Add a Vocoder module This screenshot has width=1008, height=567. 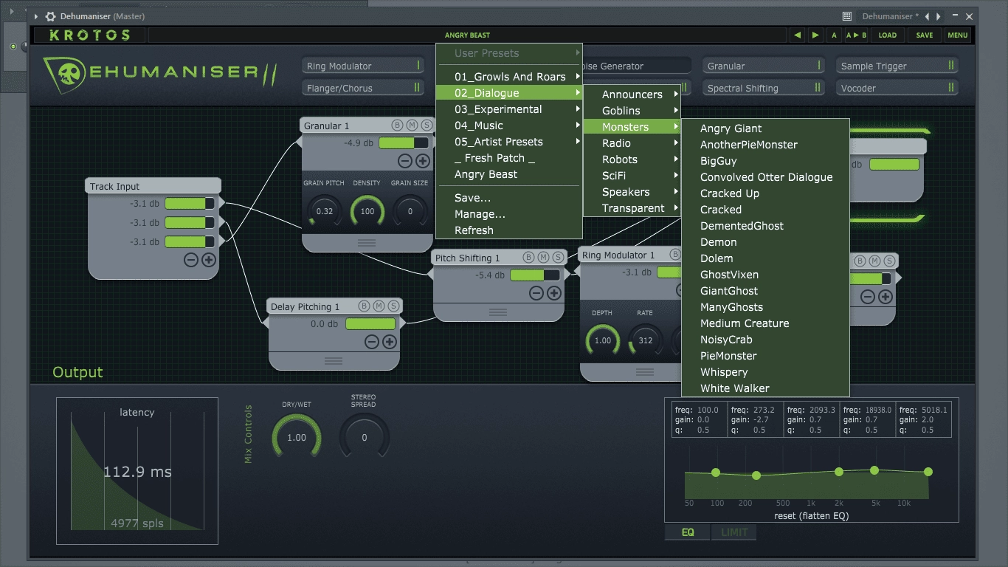coord(897,88)
